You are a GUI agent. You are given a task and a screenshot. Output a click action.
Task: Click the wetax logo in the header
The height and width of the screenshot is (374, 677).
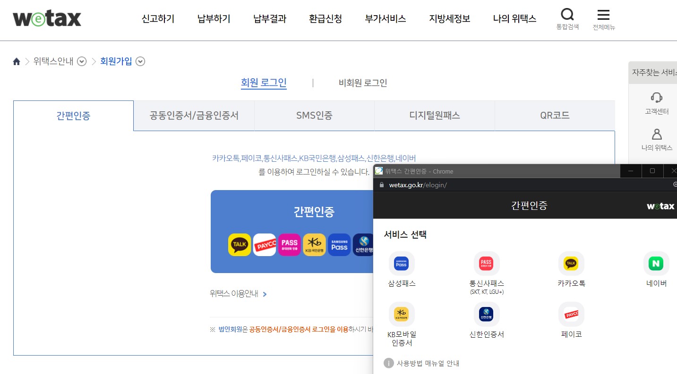[x=47, y=18]
